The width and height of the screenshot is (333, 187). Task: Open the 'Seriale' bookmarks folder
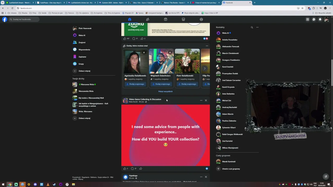(x=42, y=13)
